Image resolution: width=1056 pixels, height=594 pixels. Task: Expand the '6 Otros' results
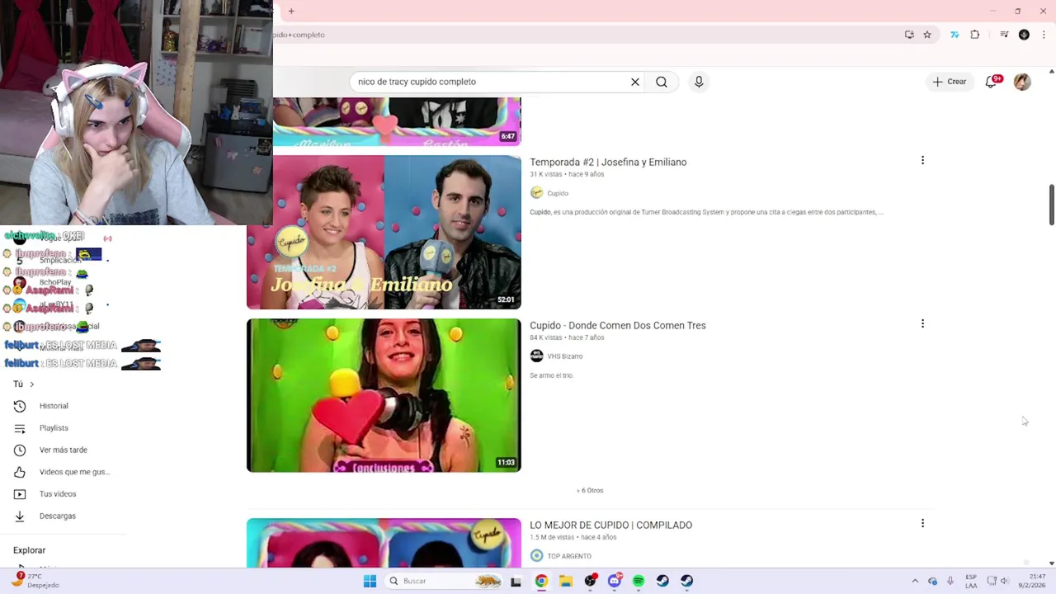tap(590, 490)
